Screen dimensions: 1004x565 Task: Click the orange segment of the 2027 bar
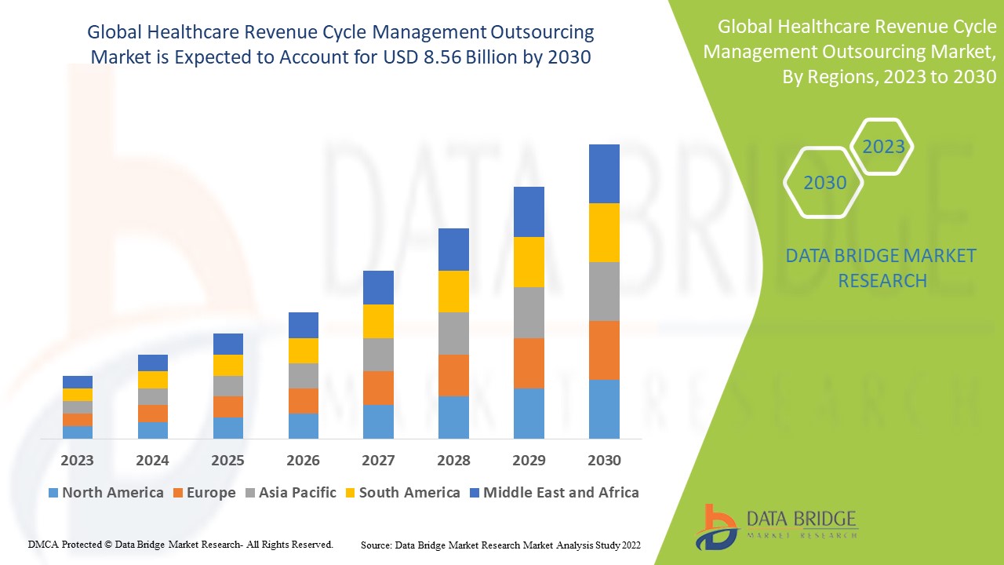(x=378, y=388)
